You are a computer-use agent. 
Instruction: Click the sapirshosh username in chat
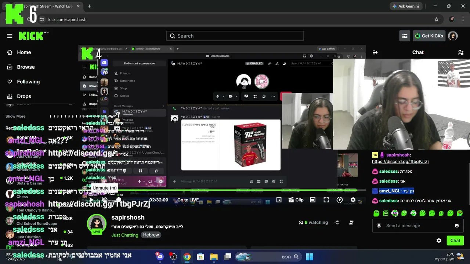point(397,155)
